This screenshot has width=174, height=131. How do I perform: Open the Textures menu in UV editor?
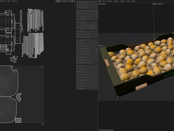tap(14, 1)
